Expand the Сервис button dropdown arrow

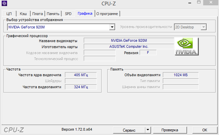click(148, 130)
